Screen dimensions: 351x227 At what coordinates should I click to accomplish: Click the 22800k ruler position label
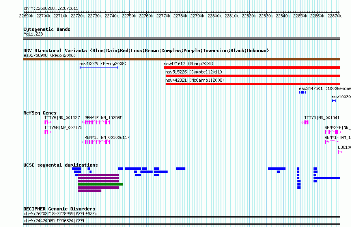click(215, 16)
